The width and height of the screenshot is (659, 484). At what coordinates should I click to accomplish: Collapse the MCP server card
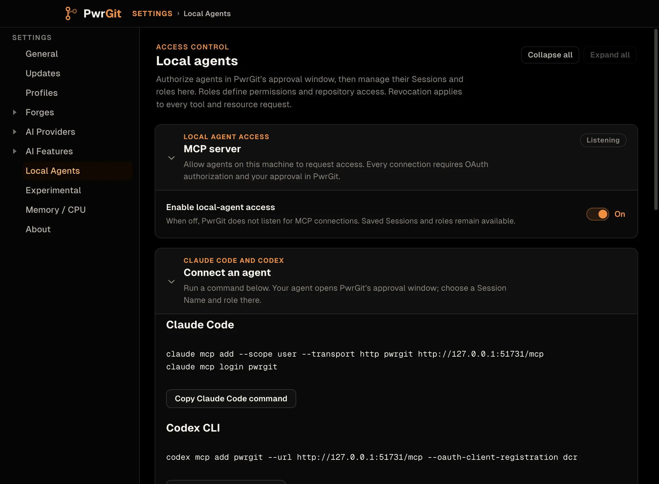tap(171, 158)
